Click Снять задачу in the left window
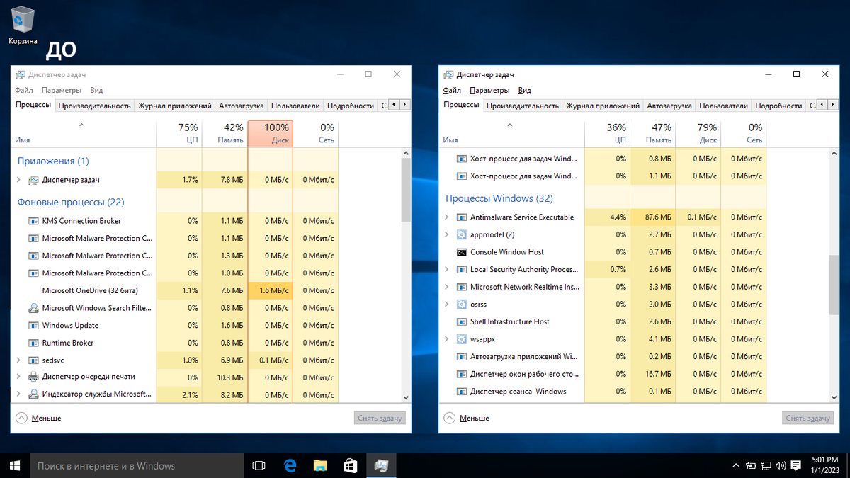This screenshot has width=850, height=478. pyautogui.click(x=380, y=418)
